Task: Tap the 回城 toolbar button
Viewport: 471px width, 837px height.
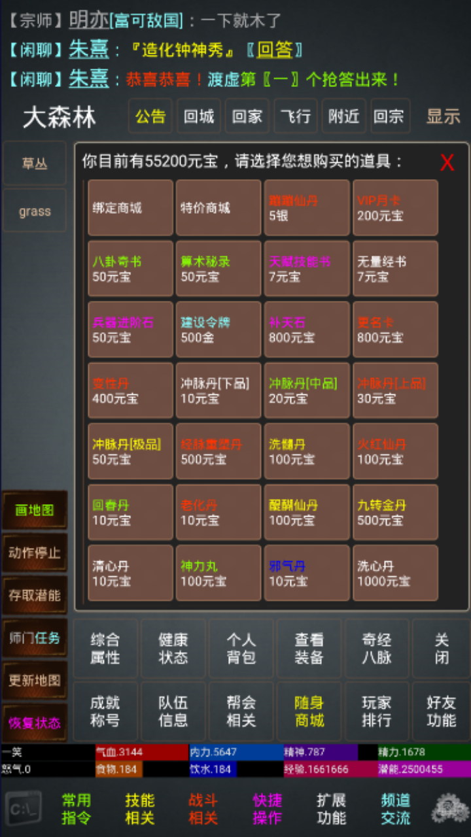Action: point(199,116)
